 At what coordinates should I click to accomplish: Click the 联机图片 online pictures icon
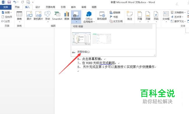click(38, 16)
